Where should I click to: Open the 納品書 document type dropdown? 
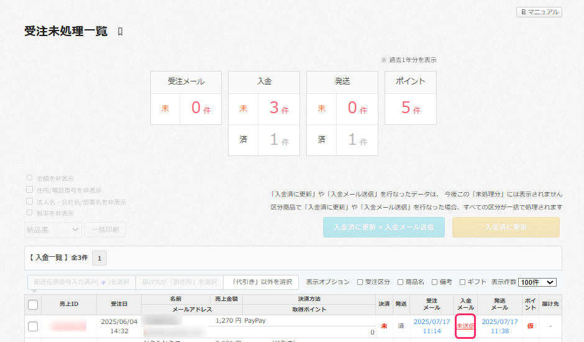coord(53,229)
